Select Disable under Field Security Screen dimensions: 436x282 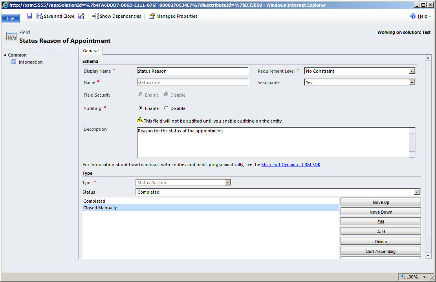tap(166, 95)
